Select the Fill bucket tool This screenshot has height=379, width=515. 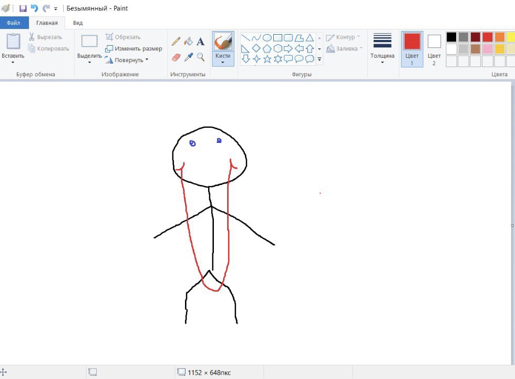(188, 42)
